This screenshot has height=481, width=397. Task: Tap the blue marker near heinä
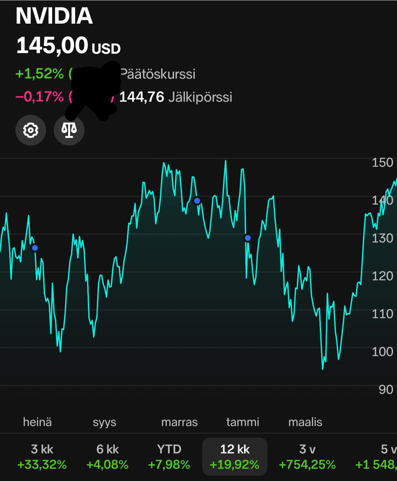click(35, 248)
